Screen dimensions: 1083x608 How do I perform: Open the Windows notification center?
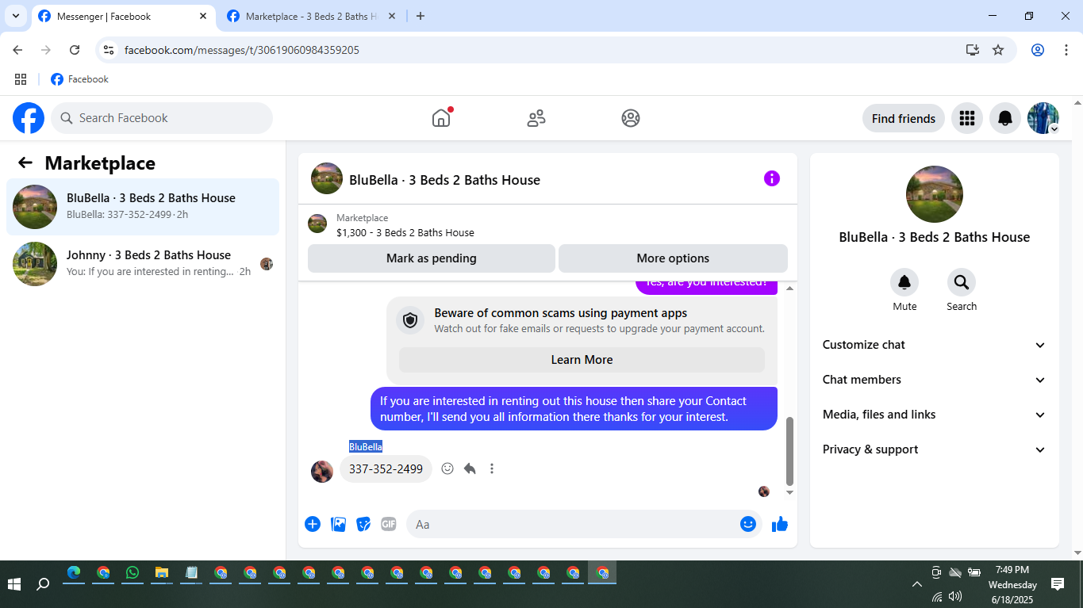pyautogui.click(x=1058, y=584)
